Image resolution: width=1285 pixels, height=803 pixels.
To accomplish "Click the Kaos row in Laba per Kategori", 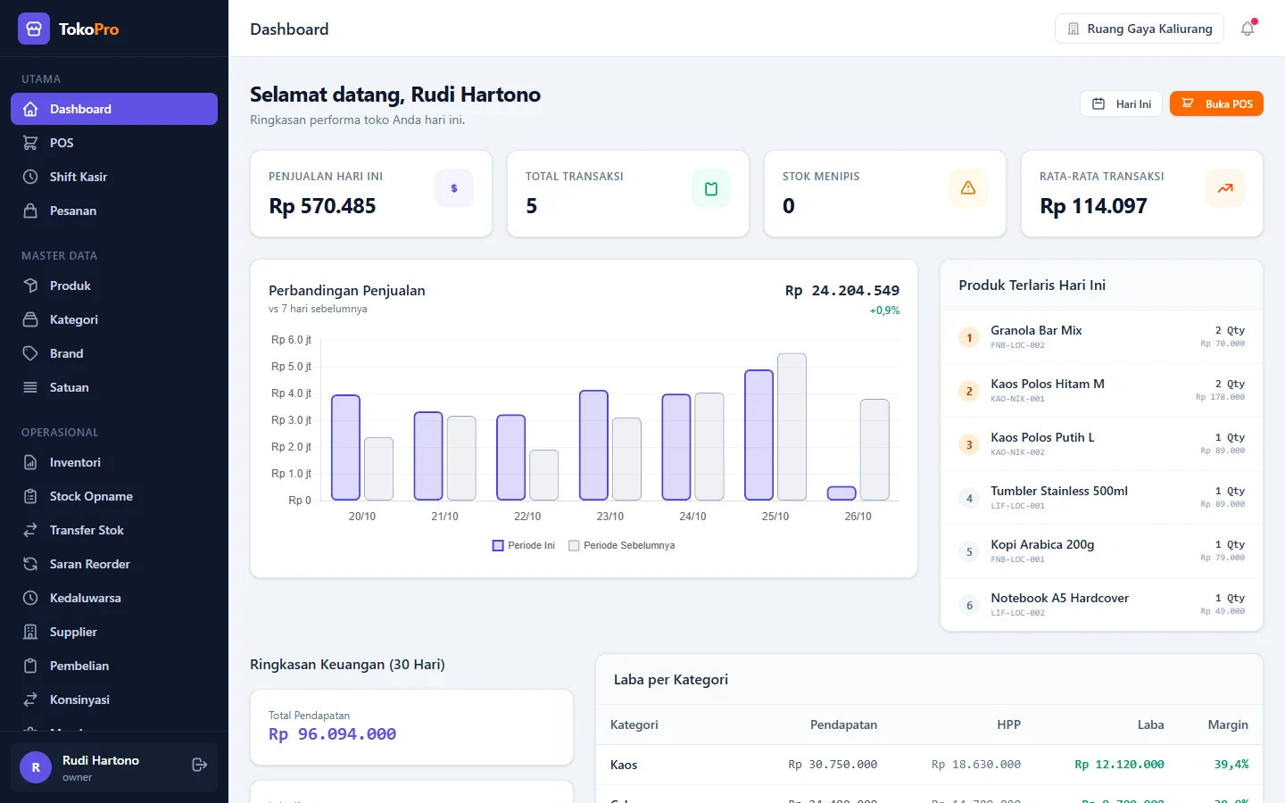I will 929,765.
